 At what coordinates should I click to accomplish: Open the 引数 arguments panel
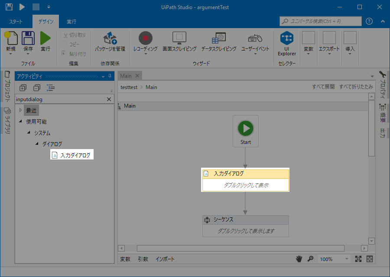[143, 259]
